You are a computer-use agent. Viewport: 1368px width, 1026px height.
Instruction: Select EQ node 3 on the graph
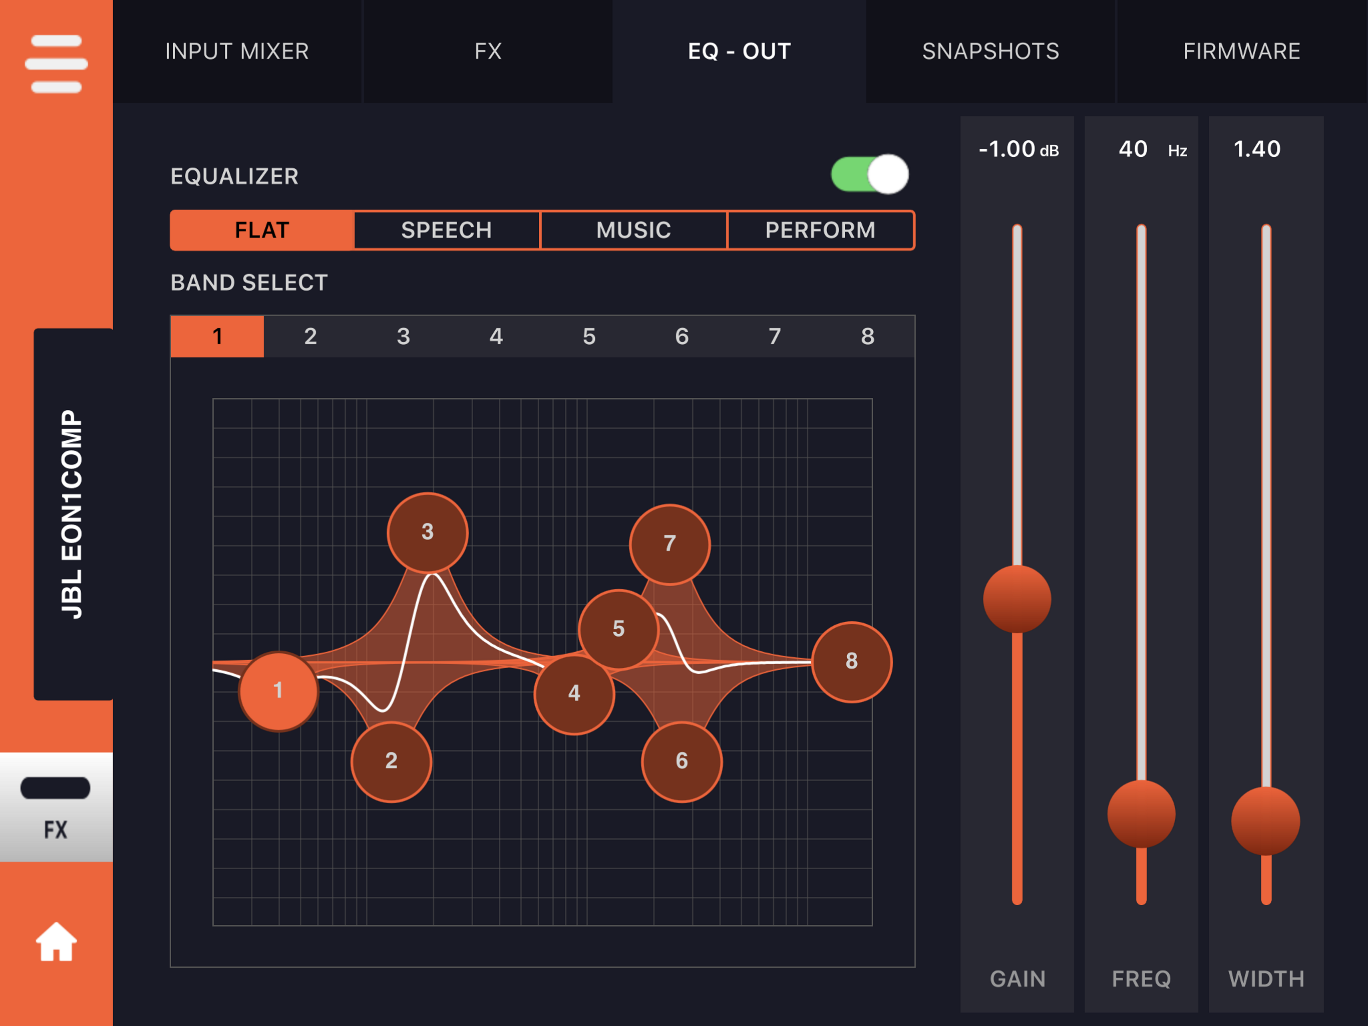click(x=427, y=532)
